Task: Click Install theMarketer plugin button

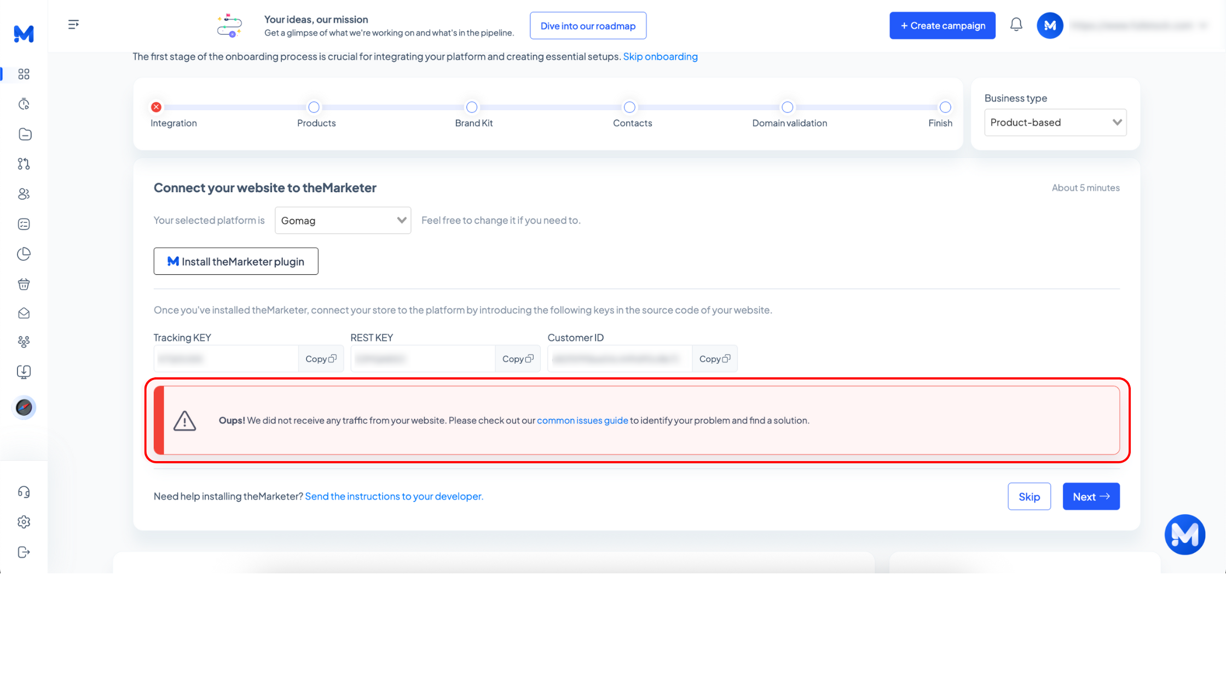Action: (x=236, y=261)
